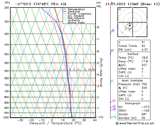Select the 'Wet Adiabat' legend label
This screenshot has width=162, height=125.
coord(76,18)
